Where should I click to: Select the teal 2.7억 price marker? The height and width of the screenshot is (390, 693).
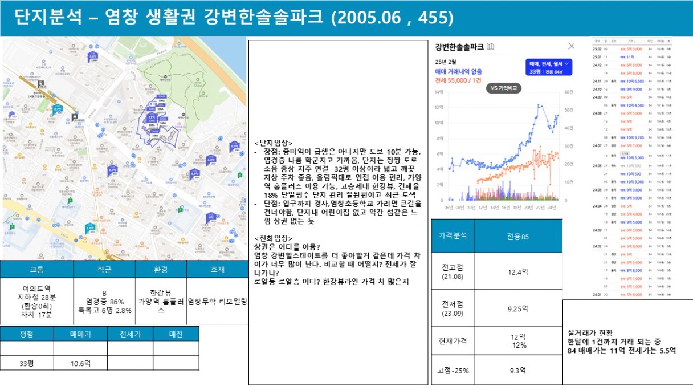(x=58, y=108)
